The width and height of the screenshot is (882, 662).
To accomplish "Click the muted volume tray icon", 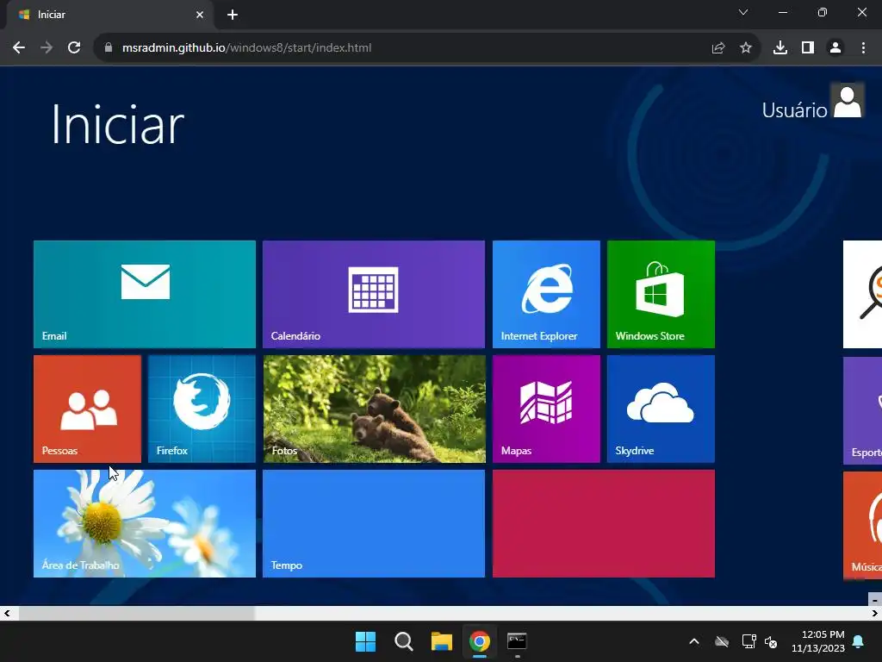I will [771, 641].
